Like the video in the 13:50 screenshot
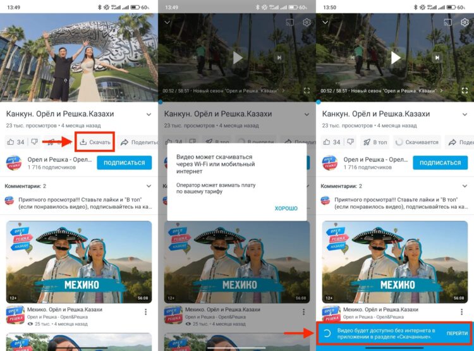This screenshot has height=351, width=474. [332, 142]
